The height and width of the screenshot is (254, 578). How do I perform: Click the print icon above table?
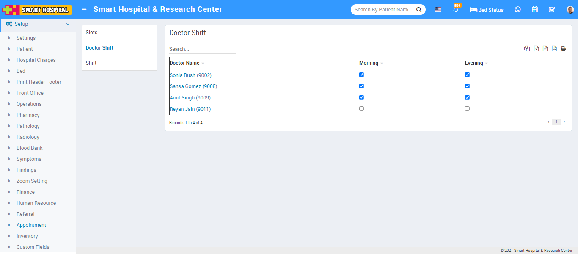[x=563, y=49]
